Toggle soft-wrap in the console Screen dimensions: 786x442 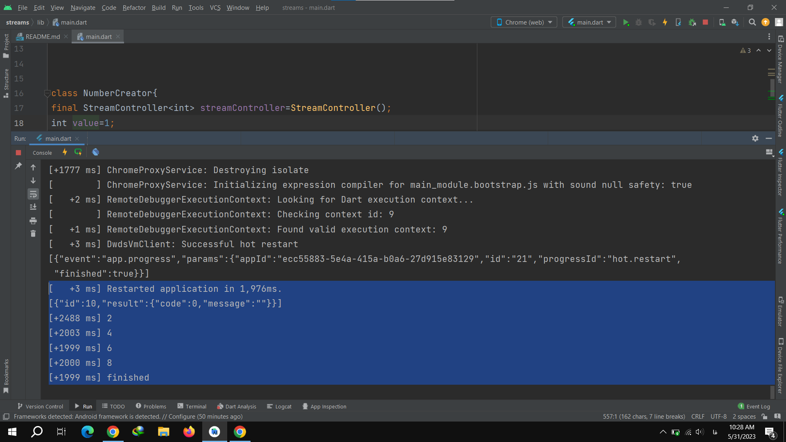coord(33,194)
